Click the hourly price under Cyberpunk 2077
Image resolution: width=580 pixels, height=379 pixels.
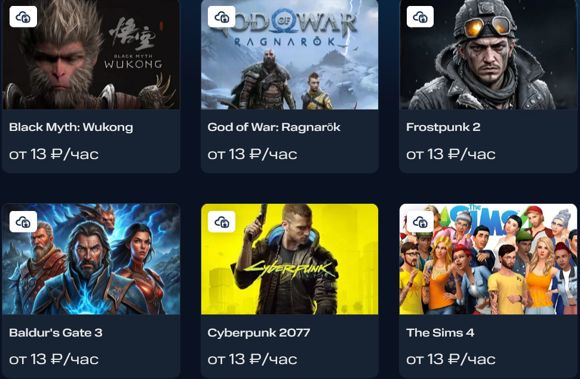click(x=252, y=359)
